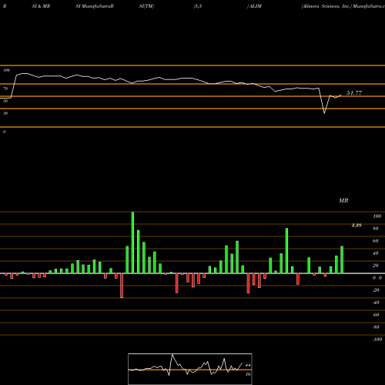Viewport: 385px width, 385px height.
Task: Click the ALIM ticker text in header
Action: (256, 6)
